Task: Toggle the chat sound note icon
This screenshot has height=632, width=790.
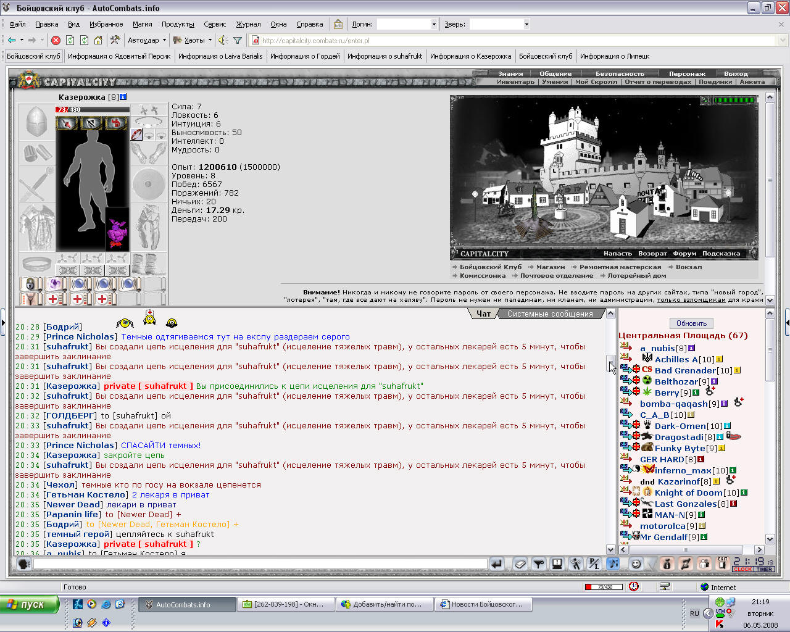Action: (x=613, y=563)
